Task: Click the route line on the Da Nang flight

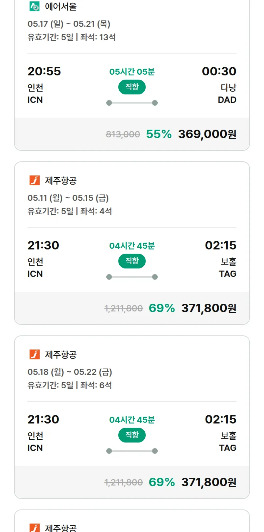Action: [132, 103]
